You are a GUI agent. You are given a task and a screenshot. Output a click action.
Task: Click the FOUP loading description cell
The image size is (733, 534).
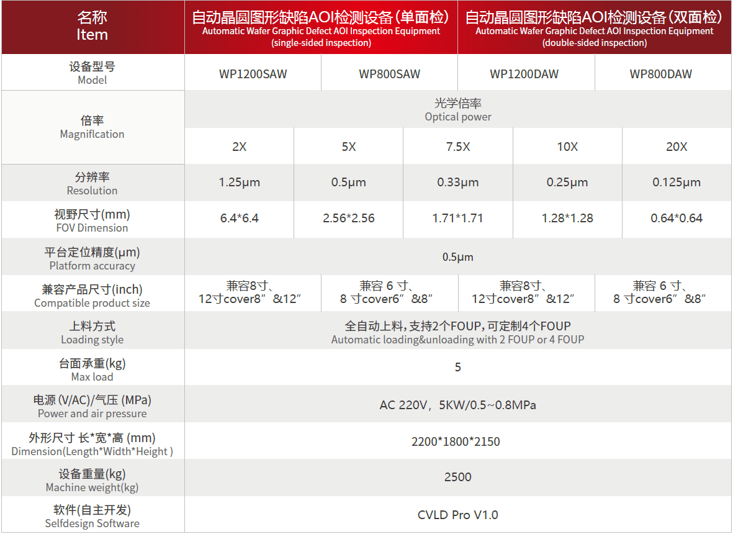[458, 330]
